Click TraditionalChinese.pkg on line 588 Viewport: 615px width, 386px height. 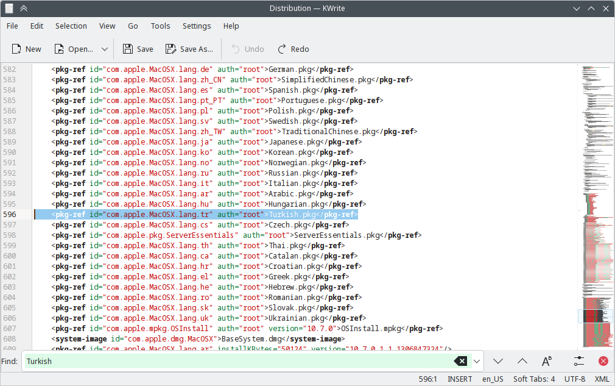coord(329,132)
